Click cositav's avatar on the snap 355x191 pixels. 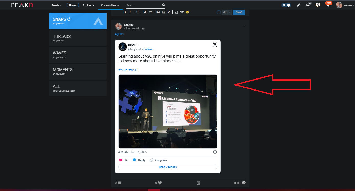click(119, 26)
